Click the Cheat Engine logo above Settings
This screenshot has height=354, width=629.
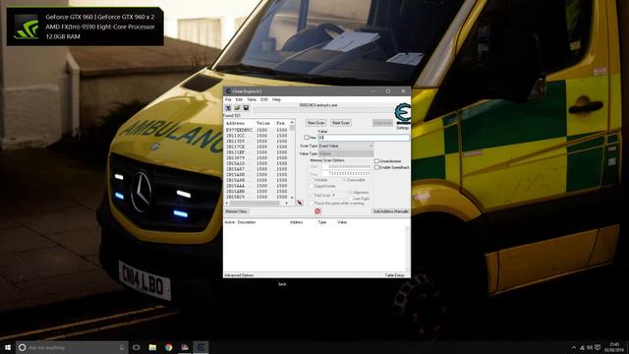point(402,114)
